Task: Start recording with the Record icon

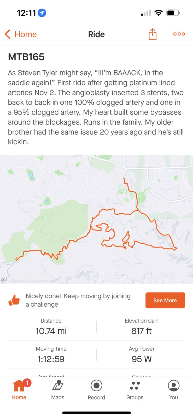Action: (96, 385)
